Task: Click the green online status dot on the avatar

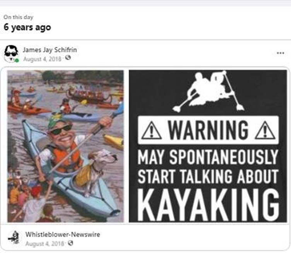Action: click(17, 61)
